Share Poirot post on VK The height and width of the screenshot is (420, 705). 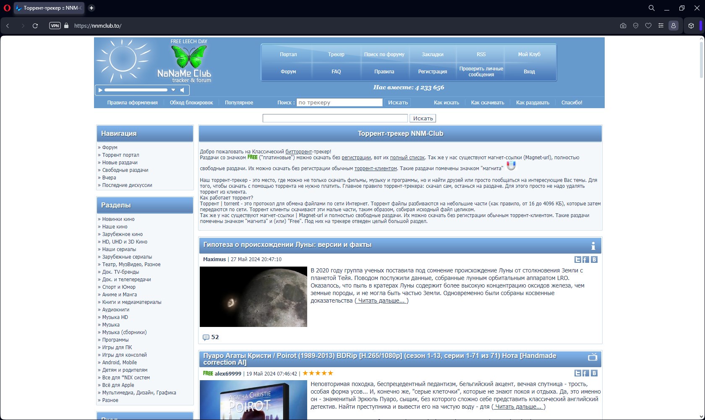point(594,373)
